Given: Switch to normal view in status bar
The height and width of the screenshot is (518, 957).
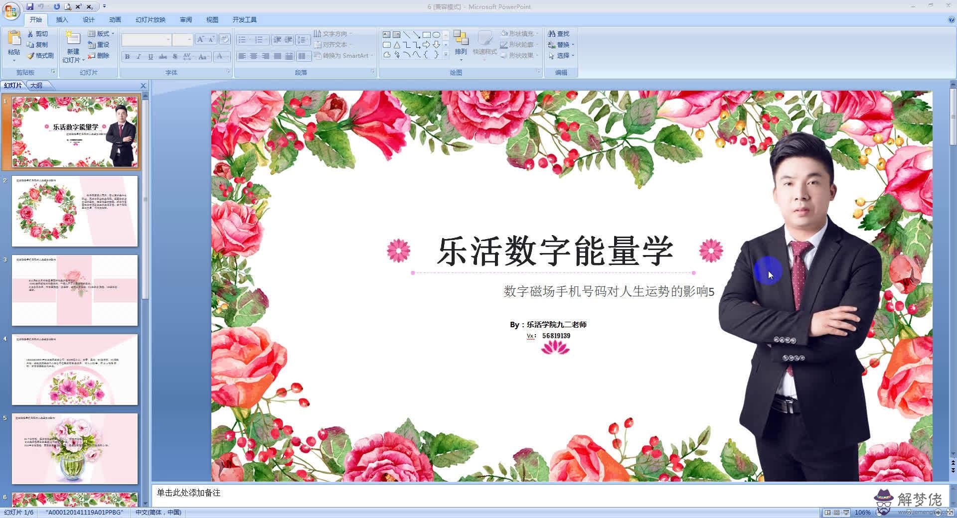Looking at the screenshot, I should click(x=828, y=513).
